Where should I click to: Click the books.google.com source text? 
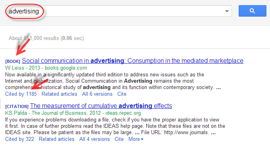point(66,68)
